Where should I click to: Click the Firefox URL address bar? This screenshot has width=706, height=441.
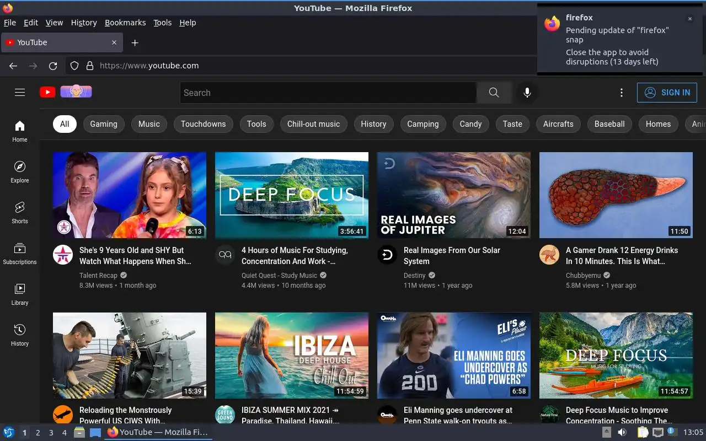[301, 66]
